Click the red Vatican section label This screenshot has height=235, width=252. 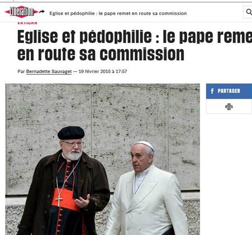[x=27, y=23]
